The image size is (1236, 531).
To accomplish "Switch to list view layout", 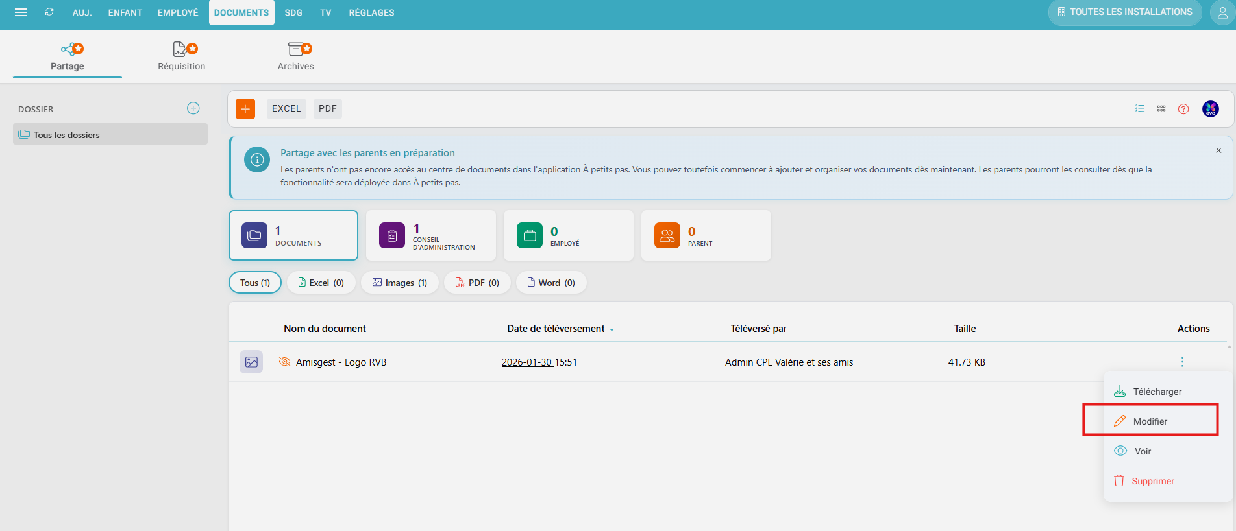I will tap(1139, 109).
